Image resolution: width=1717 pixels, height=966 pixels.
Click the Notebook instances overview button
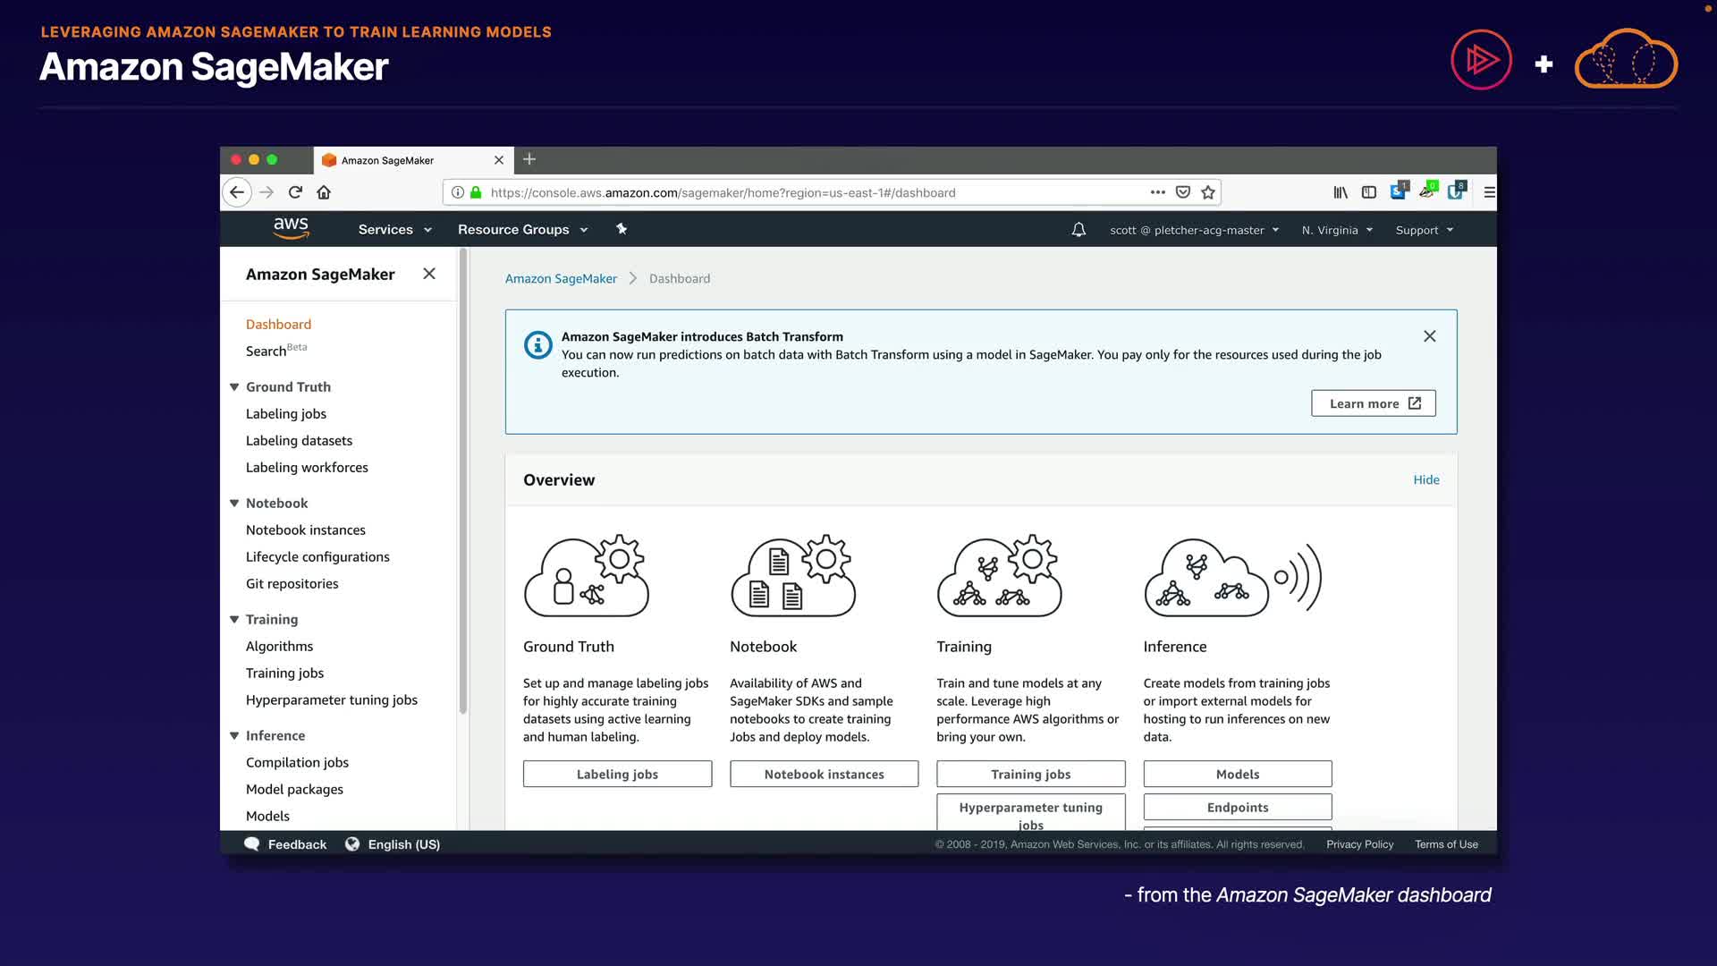[x=824, y=774]
